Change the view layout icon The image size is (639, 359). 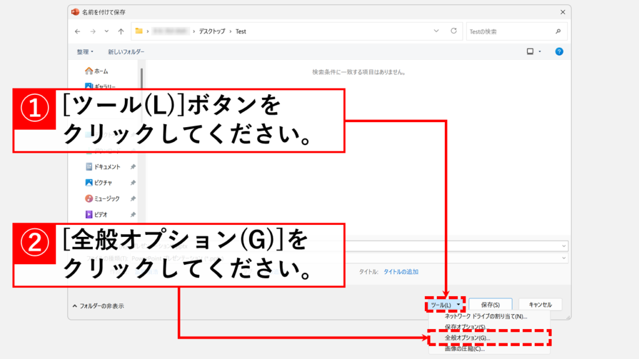click(530, 51)
